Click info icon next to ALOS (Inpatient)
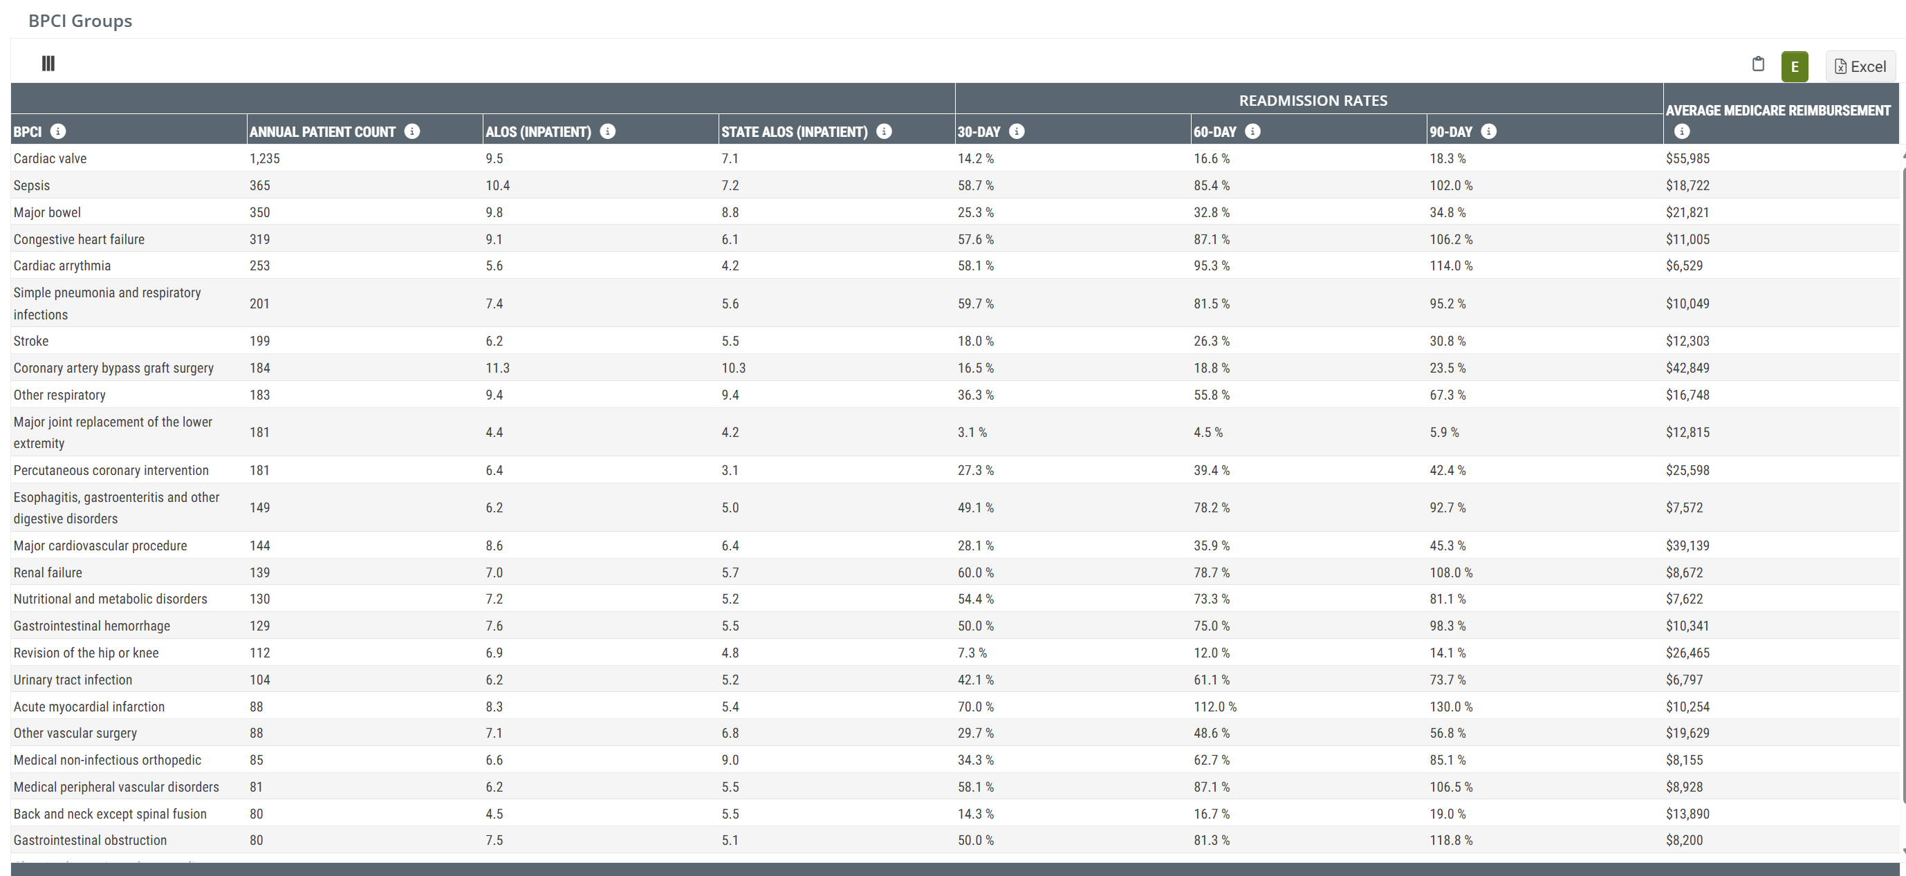1906x876 pixels. click(x=607, y=131)
